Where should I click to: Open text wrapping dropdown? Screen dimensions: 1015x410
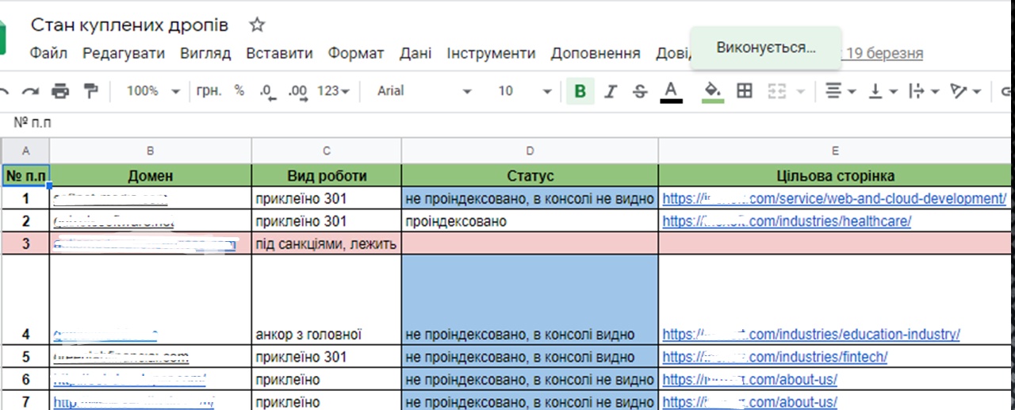click(x=924, y=91)
